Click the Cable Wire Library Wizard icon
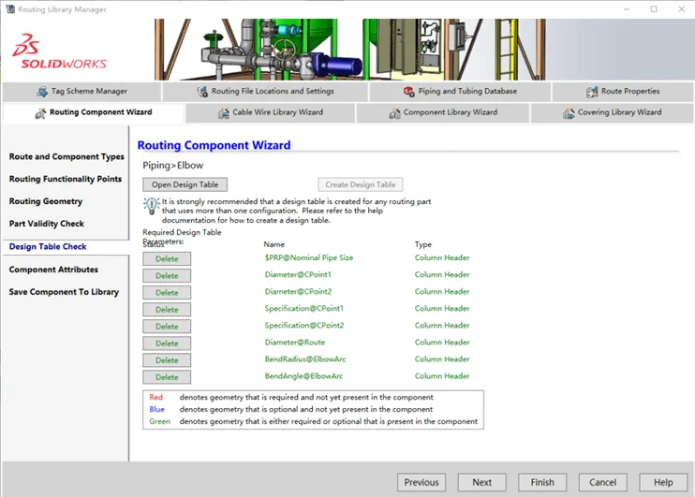Image resolution: width=695 pixels, height=497 pixels. (x=223, y=113)
